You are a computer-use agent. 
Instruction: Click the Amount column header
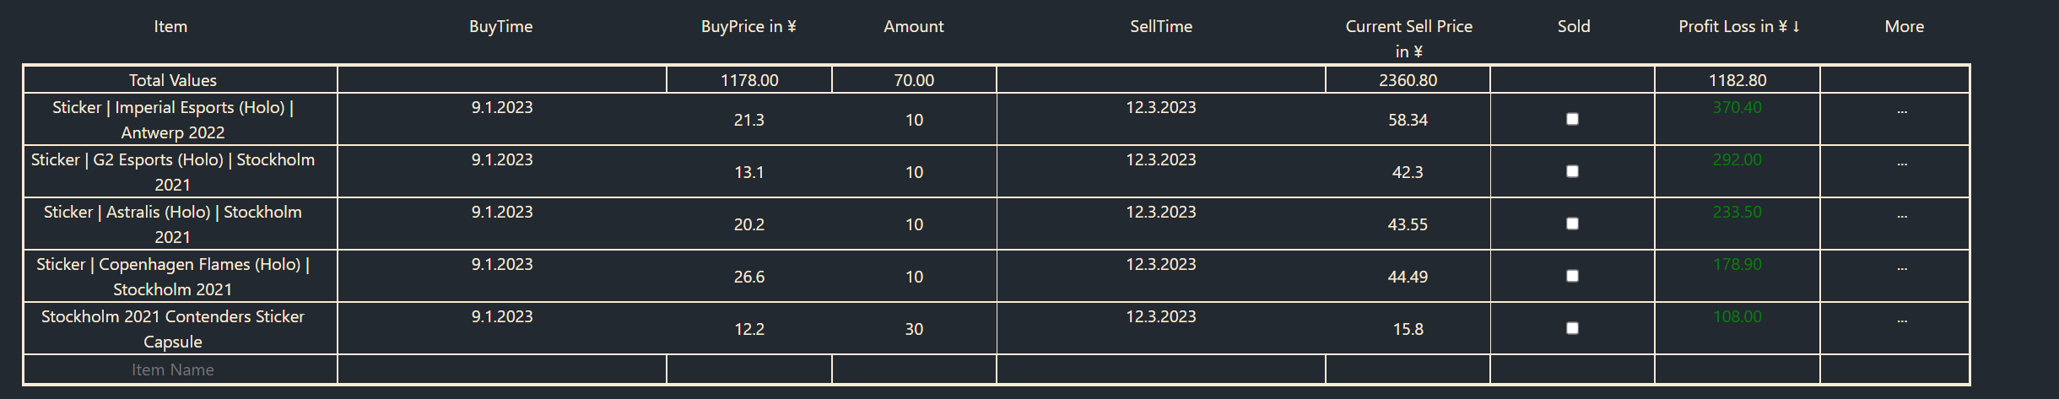pyautogui.click(x=913, y=26)
